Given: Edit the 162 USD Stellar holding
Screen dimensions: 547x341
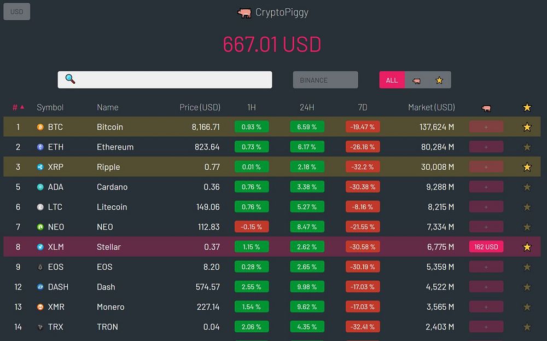Looking at the screenshot, I should coord(486,247).
